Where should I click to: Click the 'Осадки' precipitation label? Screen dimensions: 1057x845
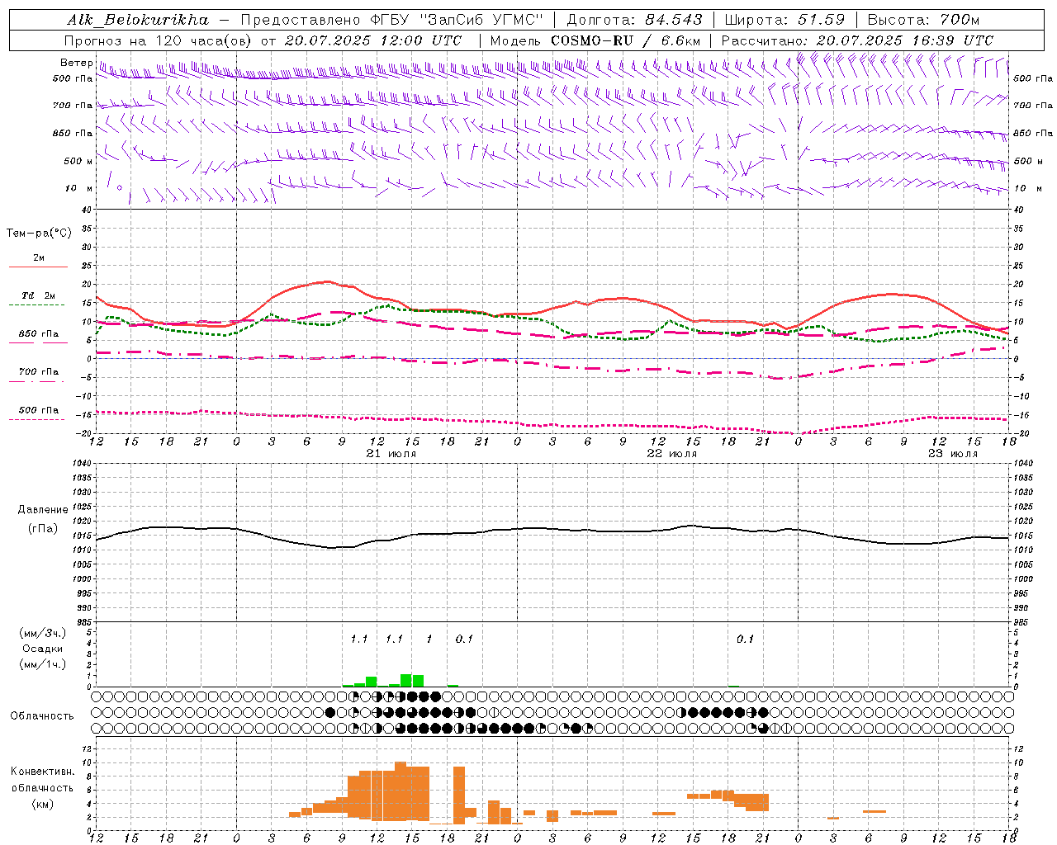coord(43,649)
